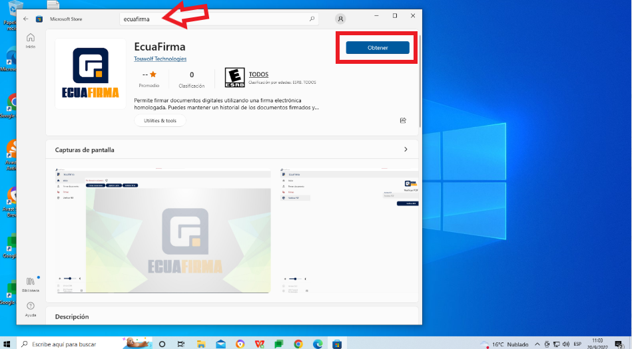The width and height of the screenshot is (632, 349).
Task: Show hidden system tray icons chevron
Action: 537,344
